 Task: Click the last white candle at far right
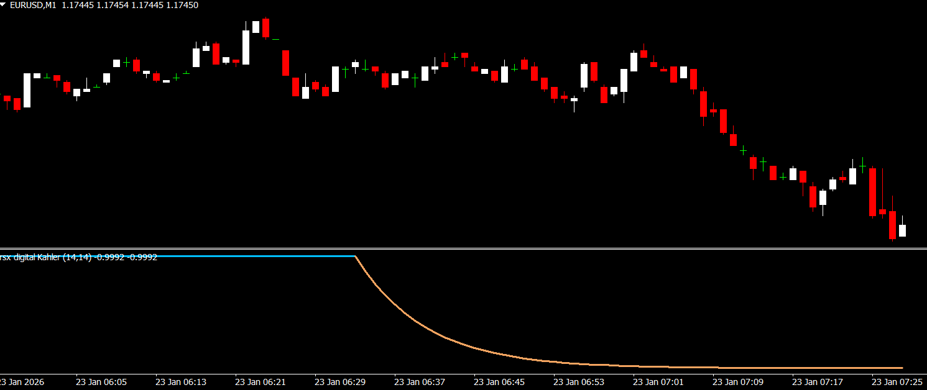coord(902,230)
